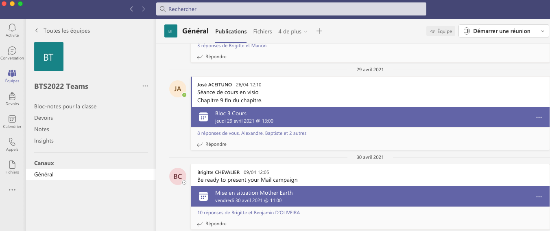Screen dimensions: 550x231
Task: Expand 8 réponses thread link
Action: point(252,133)
